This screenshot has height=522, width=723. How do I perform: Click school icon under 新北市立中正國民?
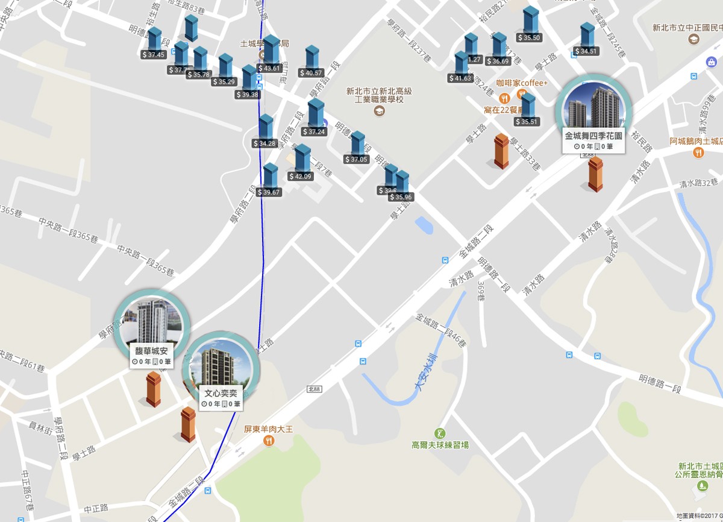pos(694,39)
